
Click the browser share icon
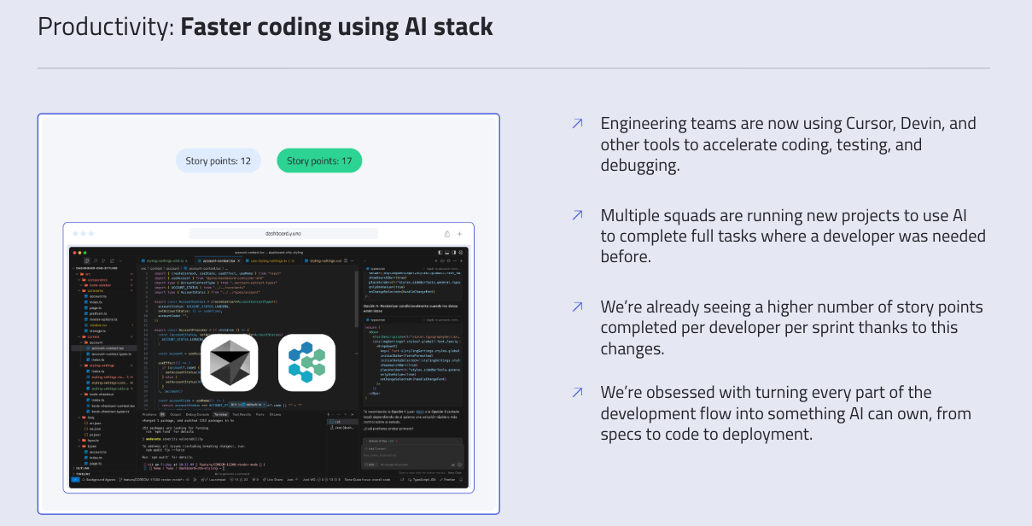coord(446,234)
